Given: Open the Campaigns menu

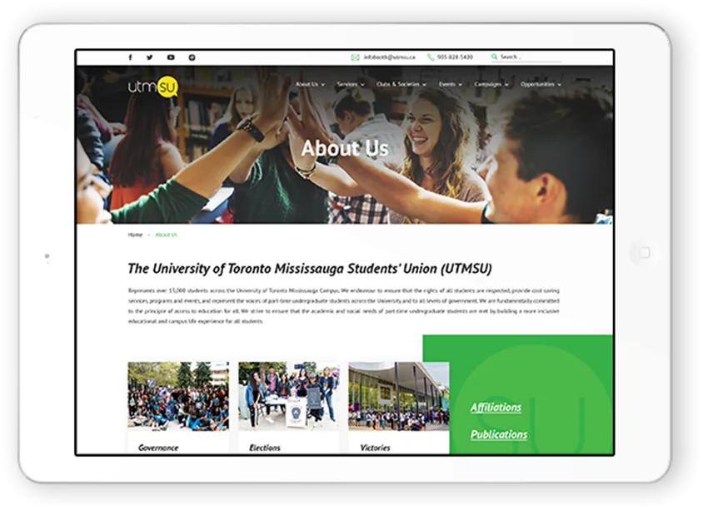Looking at the screenshot, I should [488, 84].
